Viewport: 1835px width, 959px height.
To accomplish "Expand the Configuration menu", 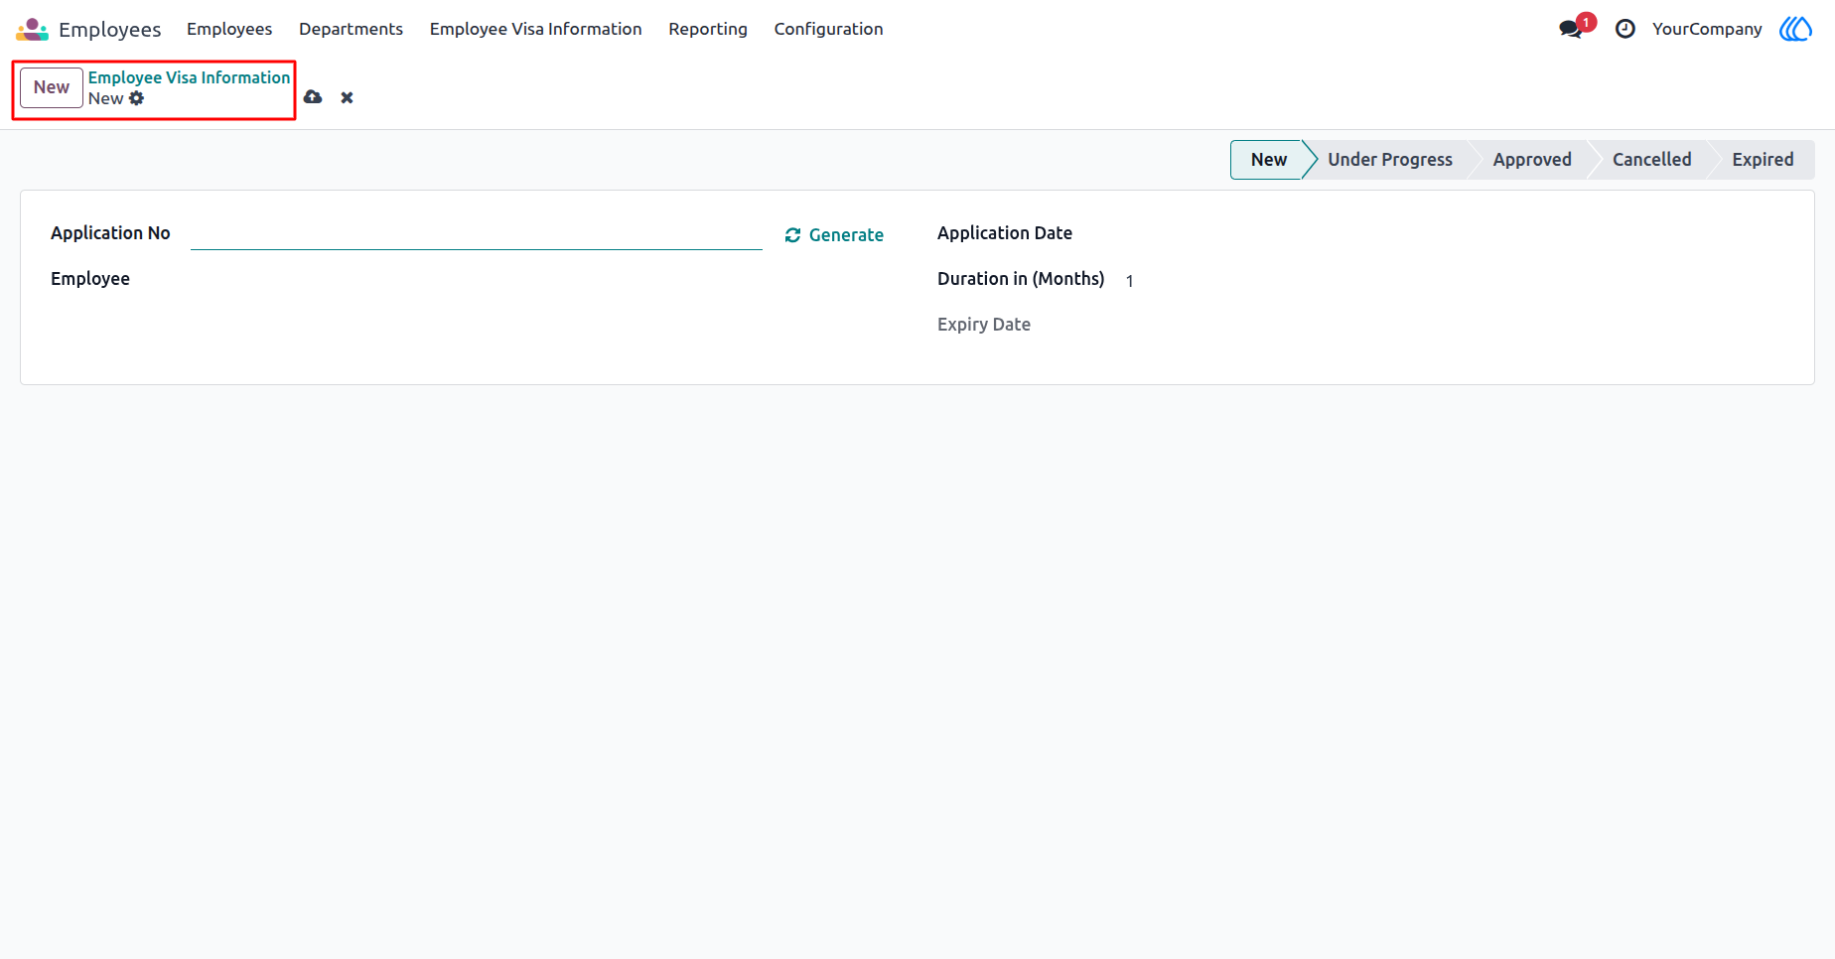I will point(828,29).
